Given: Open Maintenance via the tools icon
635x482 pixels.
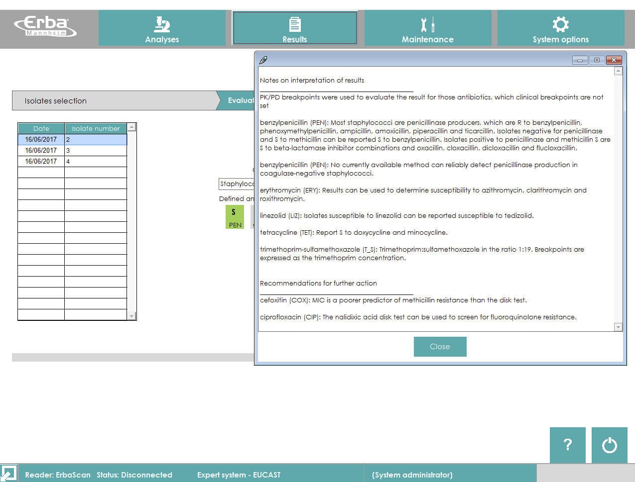Looking at the screenshot, I should (427, 23).
